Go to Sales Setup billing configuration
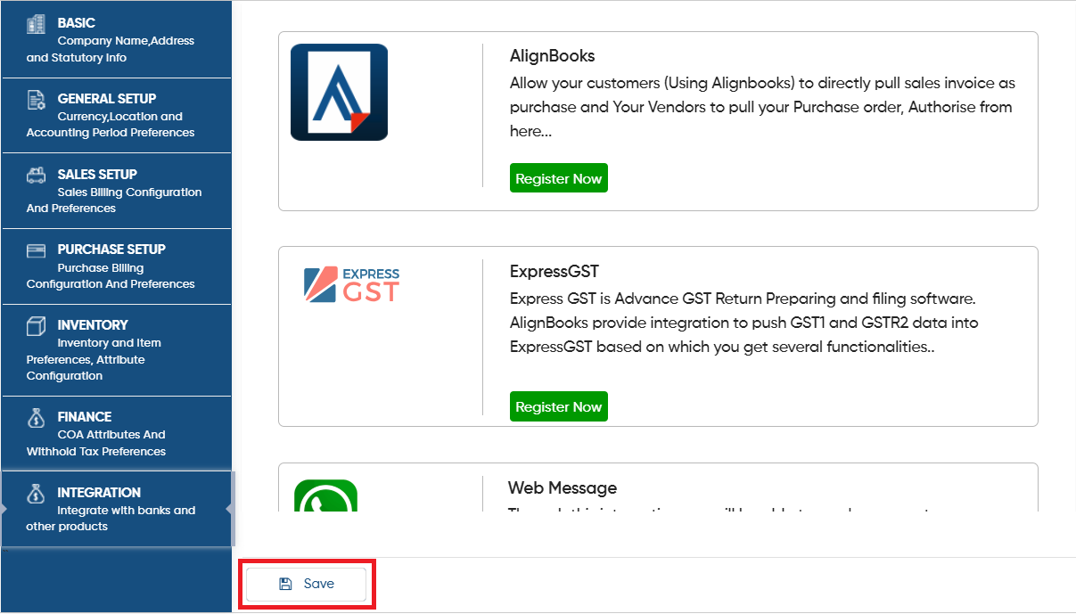Image resolution: width=1076 pixels, height=614 pixels. [x=116, y=191]
